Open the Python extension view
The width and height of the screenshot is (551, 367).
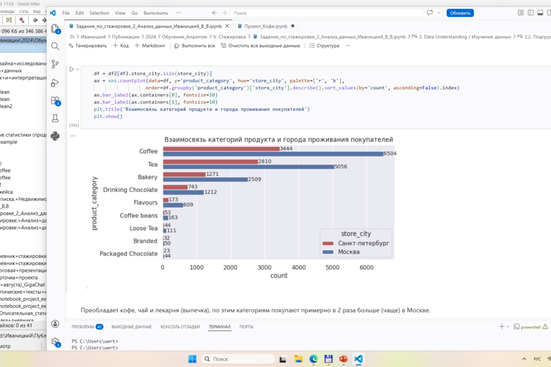pos(55,136)
